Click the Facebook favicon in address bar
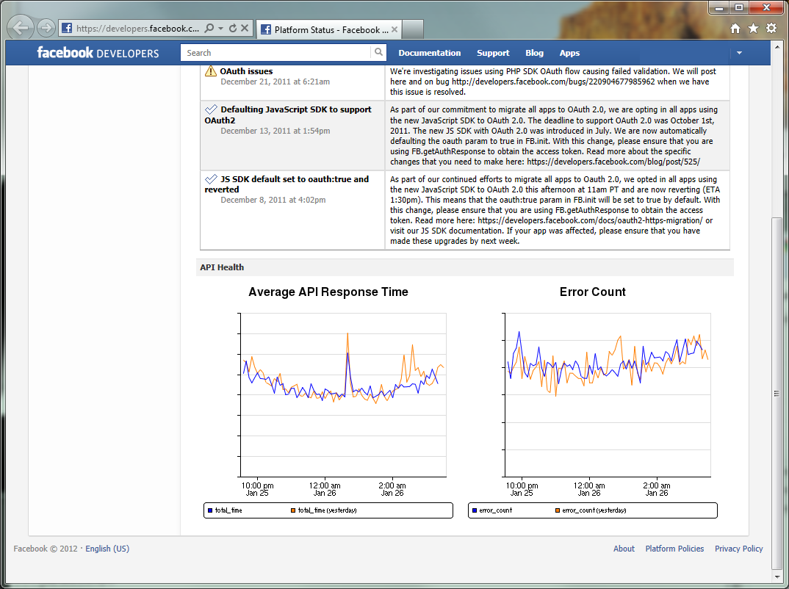This screenshot has height=589, width=789. coord(67,28)
